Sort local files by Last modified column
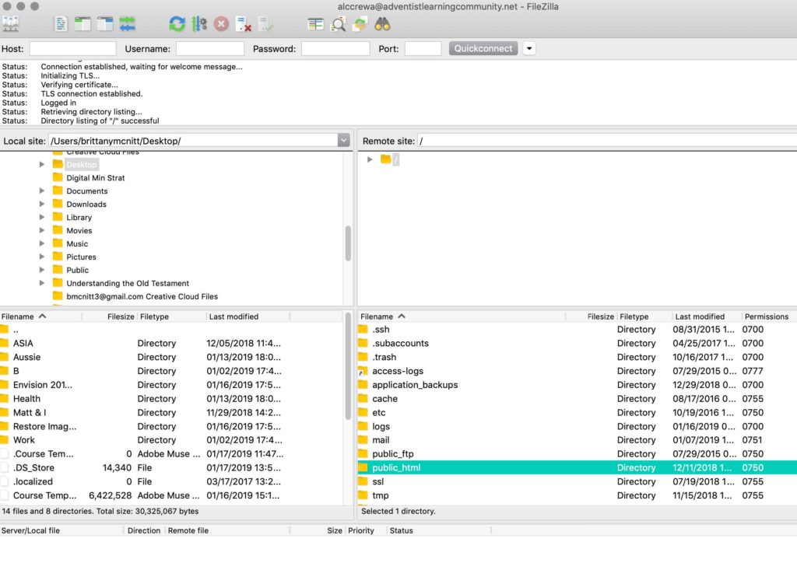The width and height of the screenshot is (797, 570). coord(248,316)
